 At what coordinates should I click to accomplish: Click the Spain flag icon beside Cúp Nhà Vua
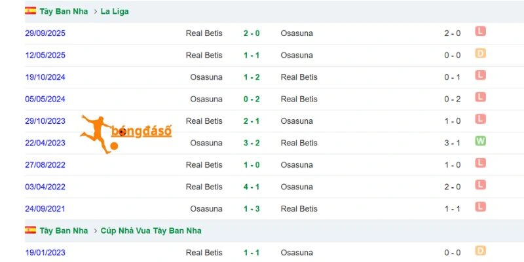[x=30, y=230]
